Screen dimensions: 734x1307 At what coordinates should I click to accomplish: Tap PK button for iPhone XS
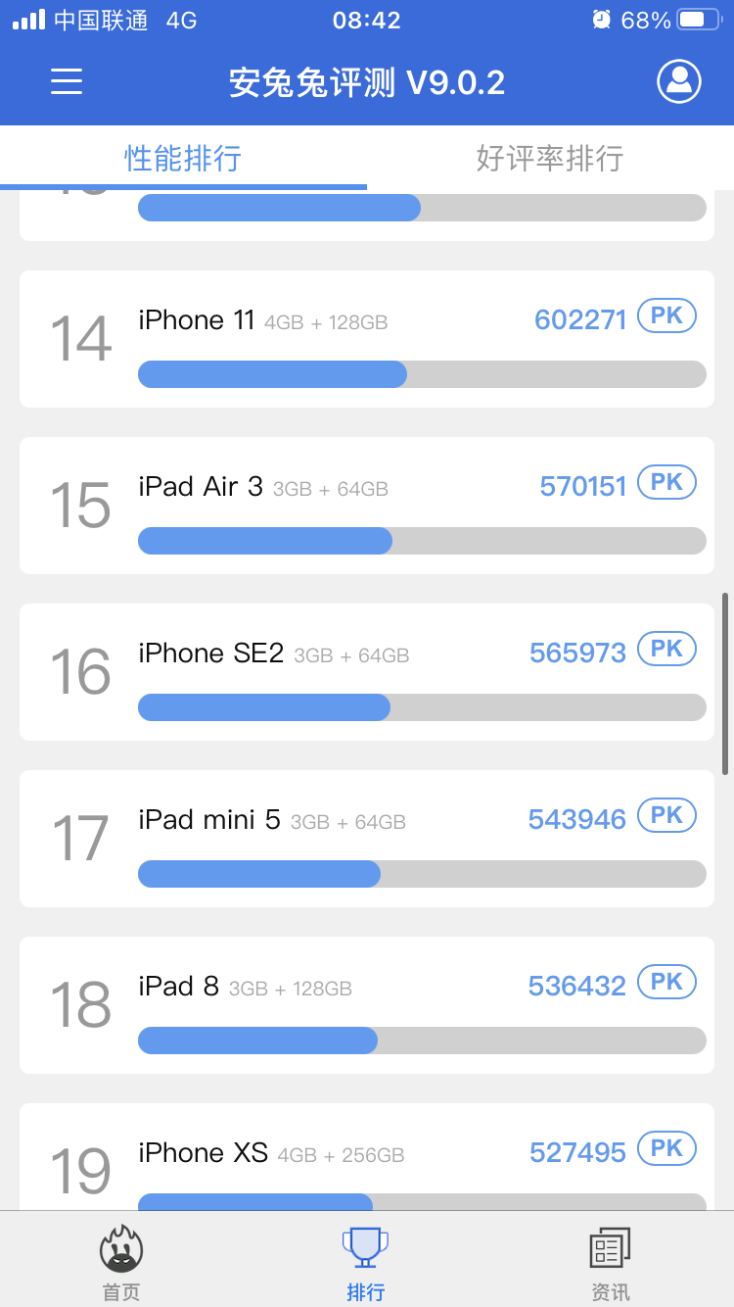click(x=666, y=1148)
